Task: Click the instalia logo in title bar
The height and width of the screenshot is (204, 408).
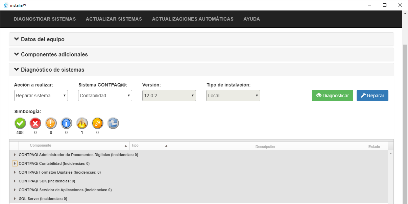Action: coord(5,5)
